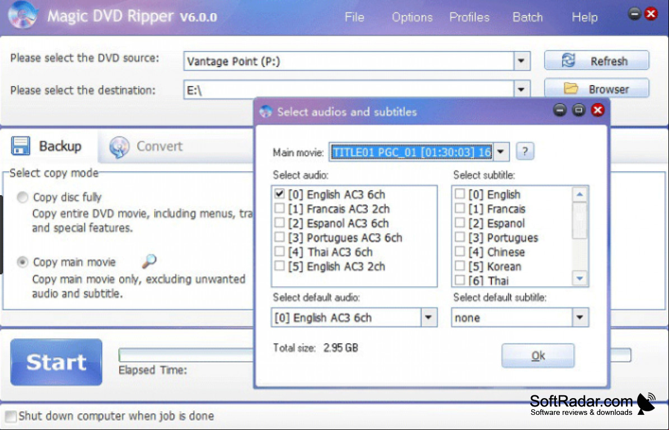The image size is (669, 430).
Task: Click the Magic DVD Ripper disc logo
Action: [x=22, y=15]
